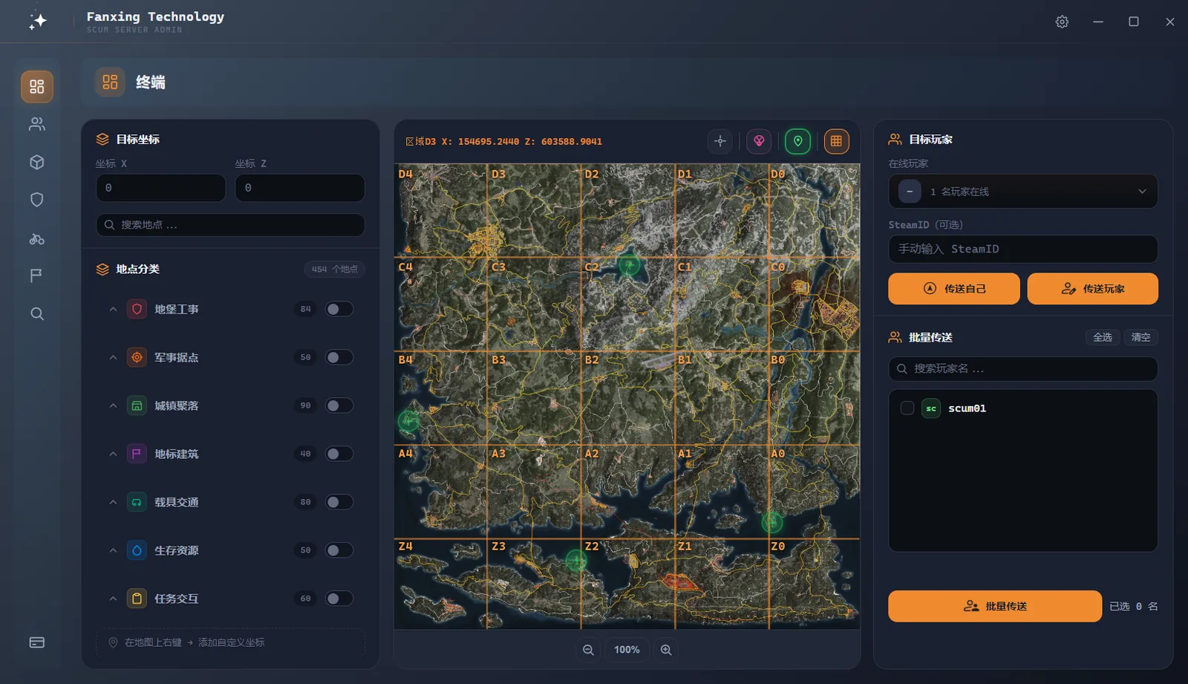
Task: Enable the 城镇聚落 category toggle
Action: point(339,405)
